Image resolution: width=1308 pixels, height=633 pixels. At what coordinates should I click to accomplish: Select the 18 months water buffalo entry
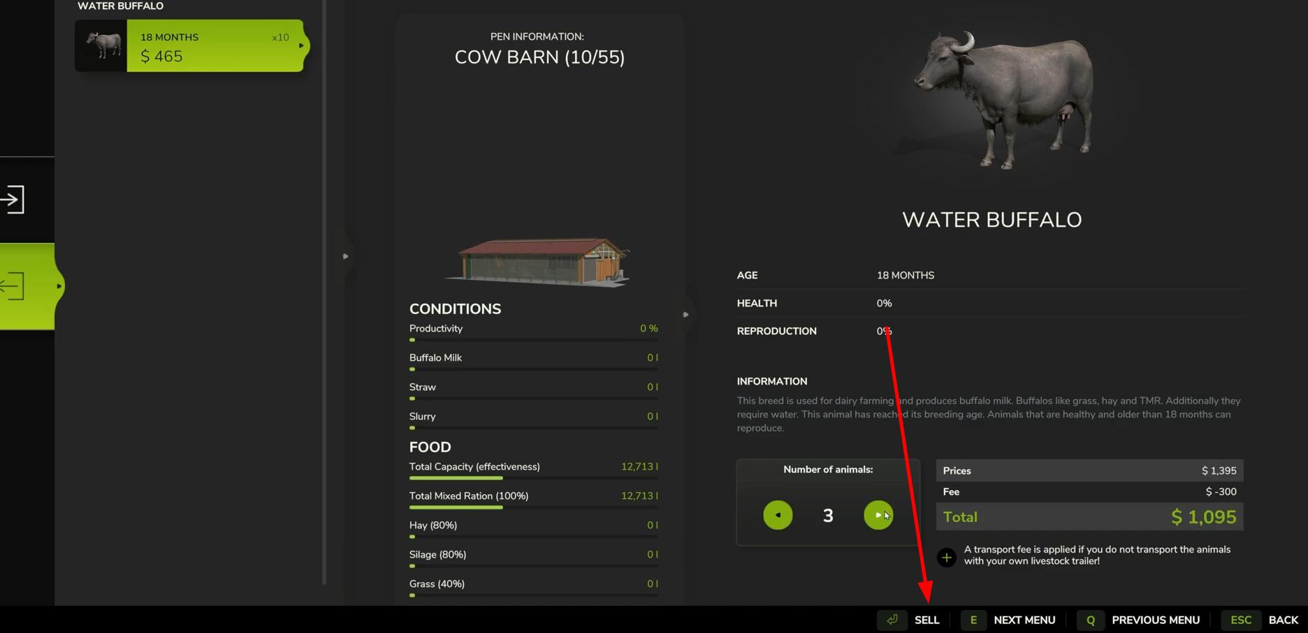point(192,46)
